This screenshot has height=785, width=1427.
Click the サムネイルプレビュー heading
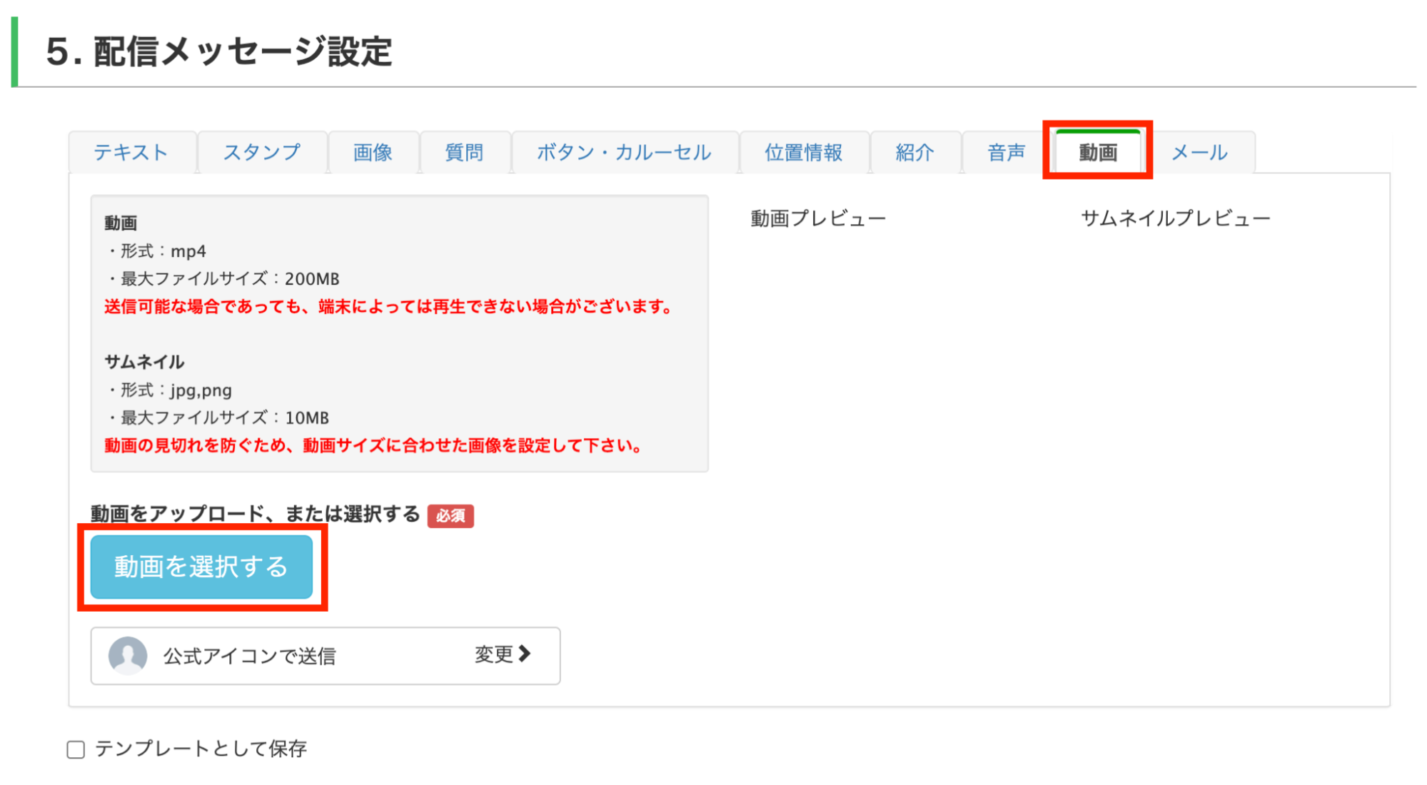pyautogui.click(x=1175, y=218)
